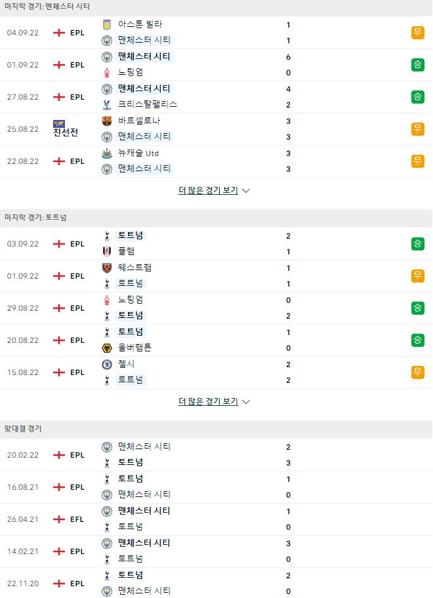Click the green win badge for 01.09.22 City match
433x598 pixels.
coord(418,65)
